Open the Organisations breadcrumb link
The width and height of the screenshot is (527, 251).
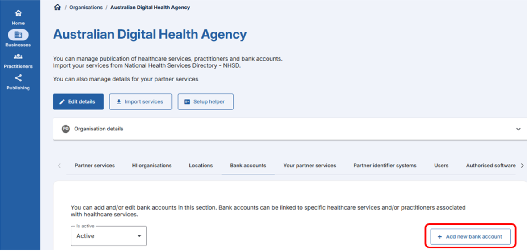pos(86,8)
